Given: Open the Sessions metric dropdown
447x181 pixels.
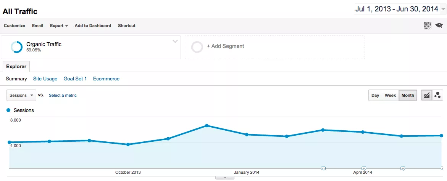Looking at the screenshot, I should (x=21, y=95).
